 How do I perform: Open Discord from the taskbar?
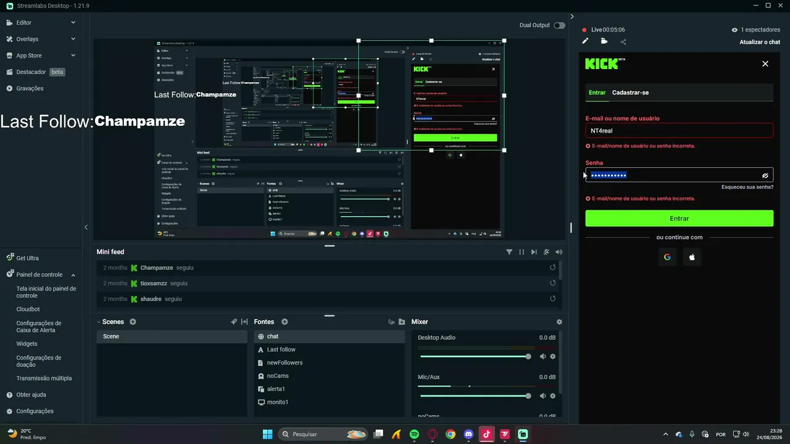468,434
